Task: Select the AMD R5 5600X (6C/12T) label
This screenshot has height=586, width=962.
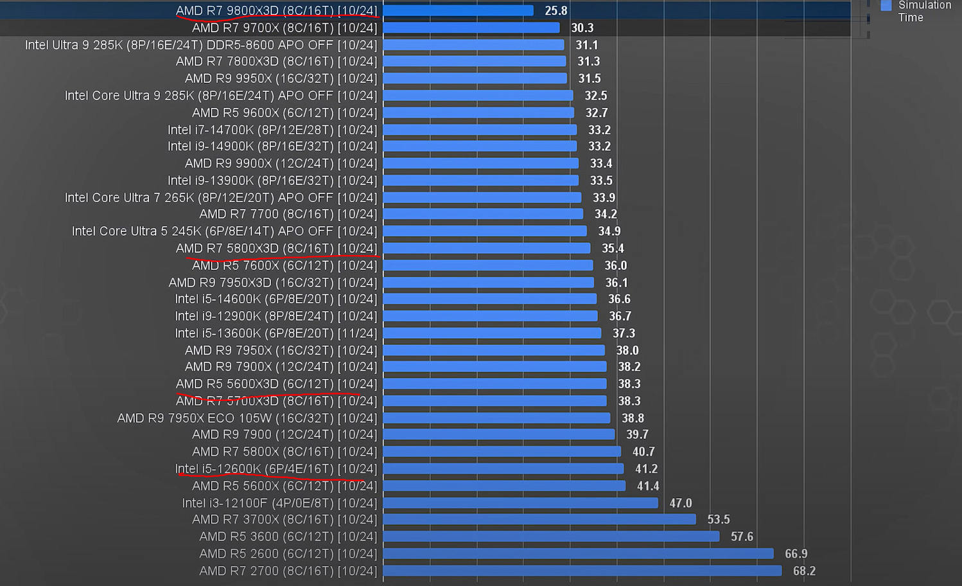Action: coord(284,486)
